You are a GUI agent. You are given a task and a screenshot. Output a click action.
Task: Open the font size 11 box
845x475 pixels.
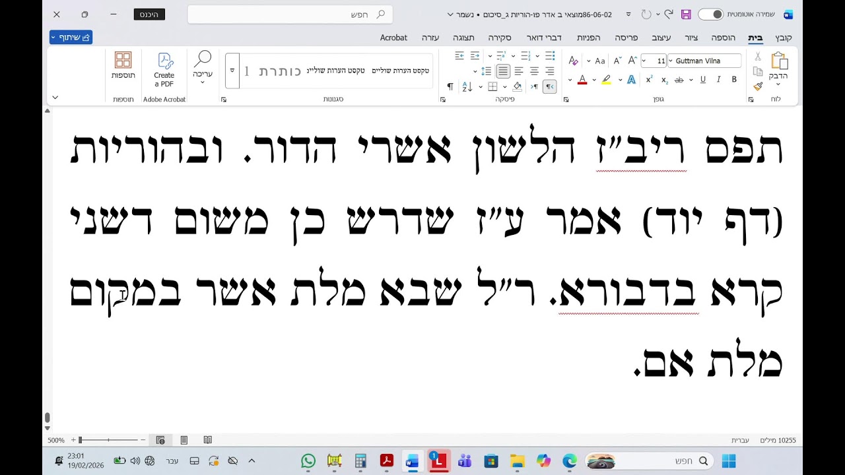coord(654,61)
